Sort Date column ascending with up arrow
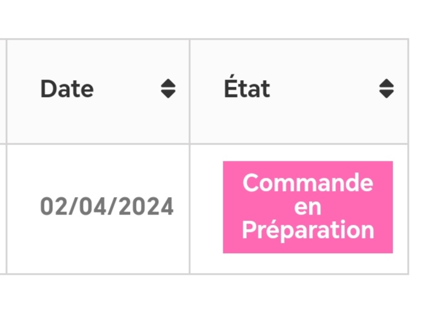This screenshot has height=311, width=421. point(168,83)
